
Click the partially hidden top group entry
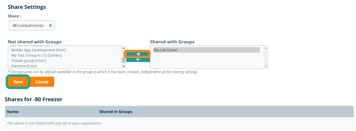pos(30,46)
